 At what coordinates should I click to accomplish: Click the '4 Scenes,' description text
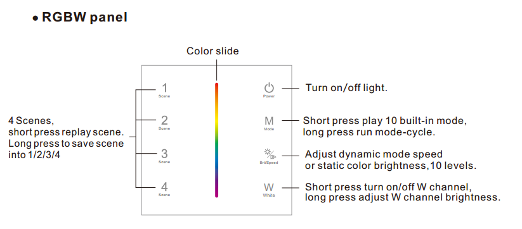[x=30, y=120]
